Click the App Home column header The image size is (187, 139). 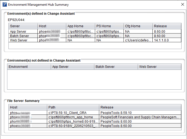[80, 26]
